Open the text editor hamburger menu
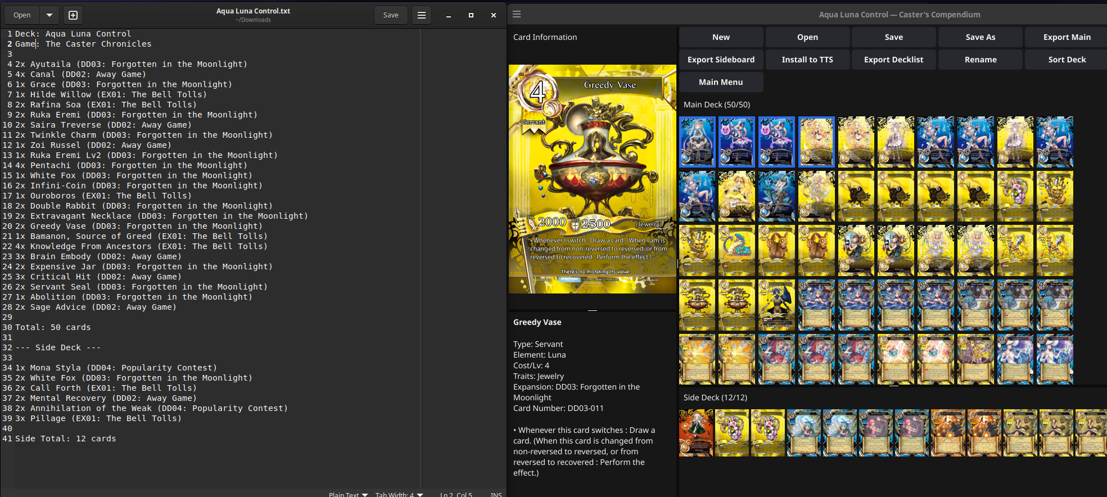Screen dimensions: 1107x497 point(422,15)
